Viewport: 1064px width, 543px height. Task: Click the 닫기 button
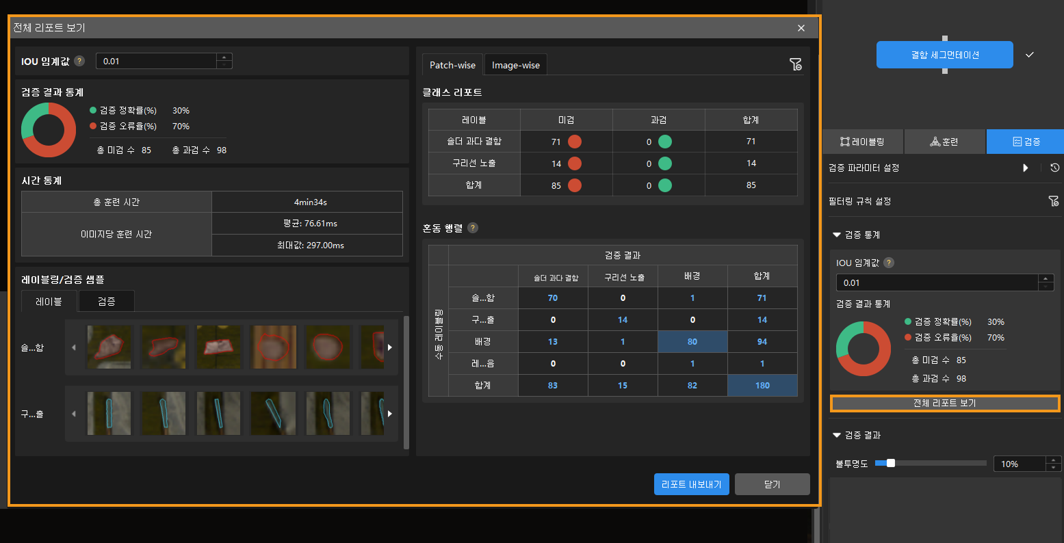pos(772,484)
